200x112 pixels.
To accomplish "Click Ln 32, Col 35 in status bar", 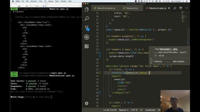I will (x=110, y=110).
